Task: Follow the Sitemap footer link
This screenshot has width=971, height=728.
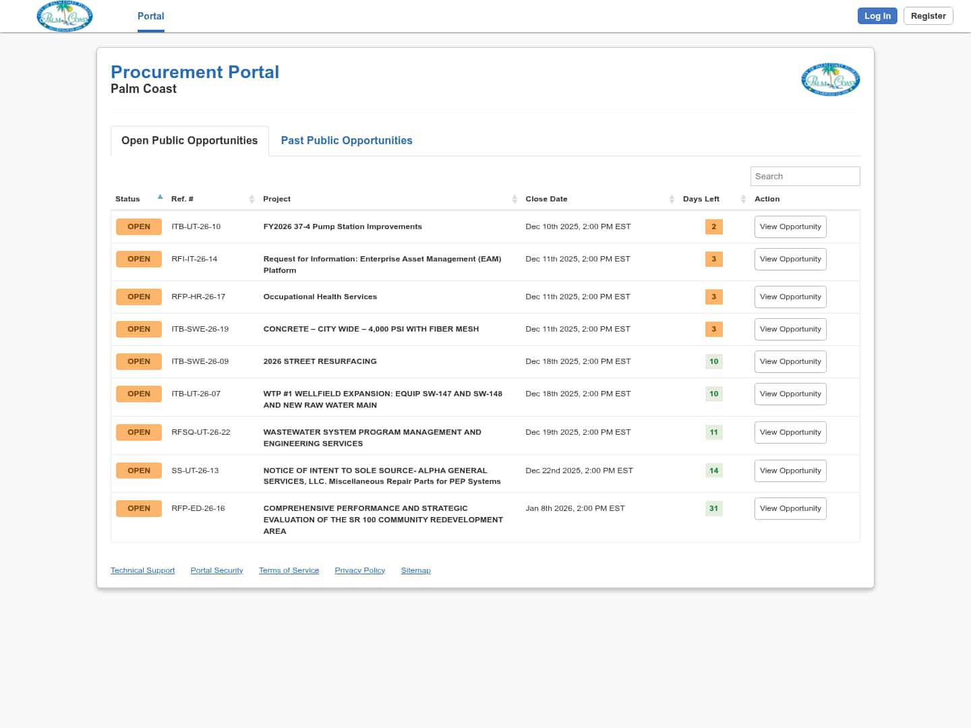Action: coord(415,570)
